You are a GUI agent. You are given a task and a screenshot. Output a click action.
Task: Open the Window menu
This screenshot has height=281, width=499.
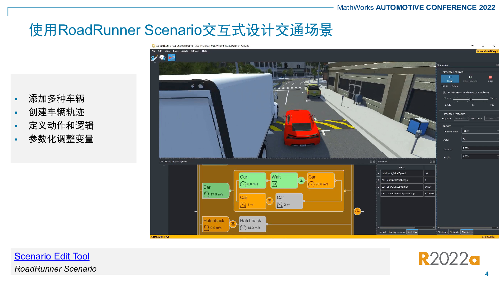pyautogui.click(x=195, y=51)
